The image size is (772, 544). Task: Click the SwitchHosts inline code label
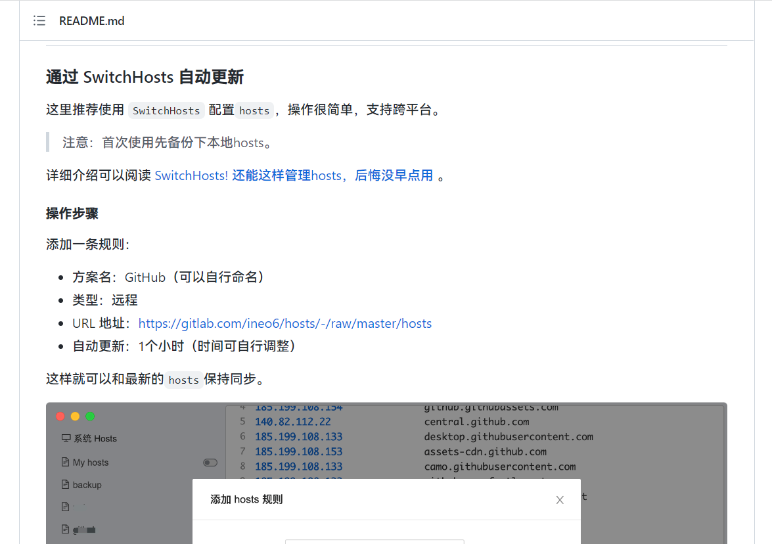[x=166, y=110]
